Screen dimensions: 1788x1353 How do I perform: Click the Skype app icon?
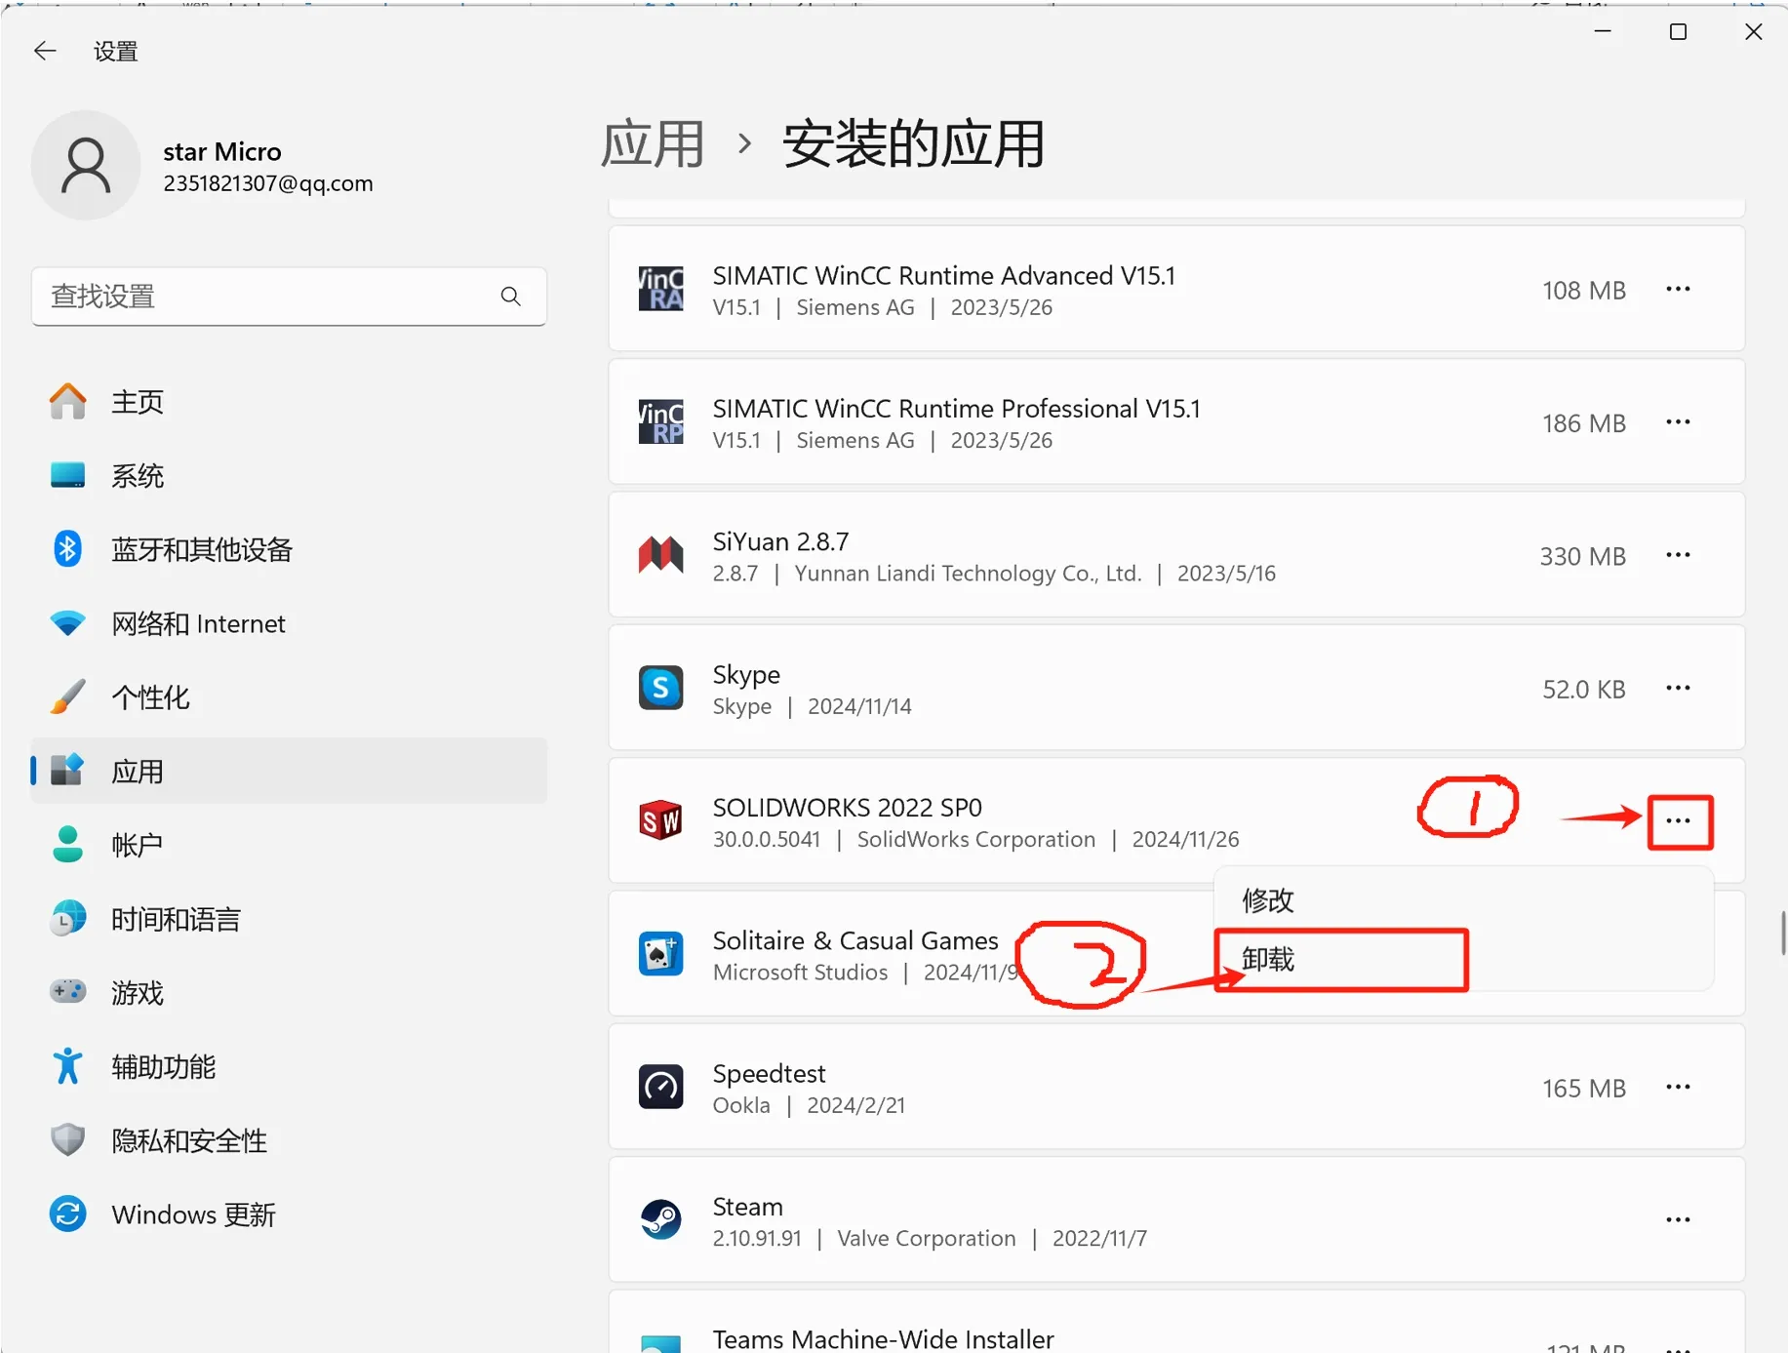coord(660,688)
